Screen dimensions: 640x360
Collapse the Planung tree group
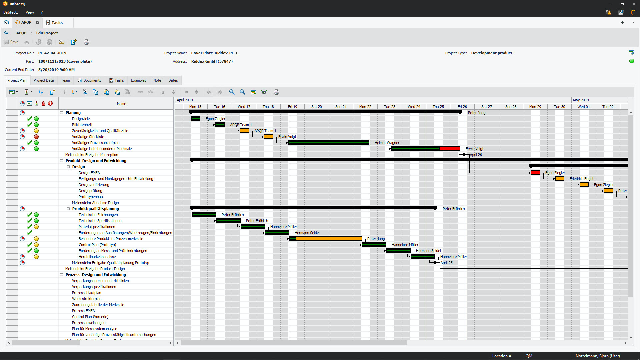tap(61, 113)
